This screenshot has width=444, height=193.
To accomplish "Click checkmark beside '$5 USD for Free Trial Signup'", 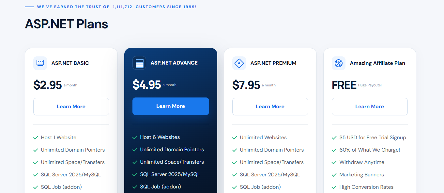I will pyautogui.click(x=334, y=138).
